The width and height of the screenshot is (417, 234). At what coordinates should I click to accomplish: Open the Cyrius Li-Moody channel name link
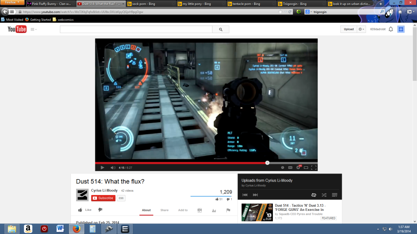click(x=104, y=191)
